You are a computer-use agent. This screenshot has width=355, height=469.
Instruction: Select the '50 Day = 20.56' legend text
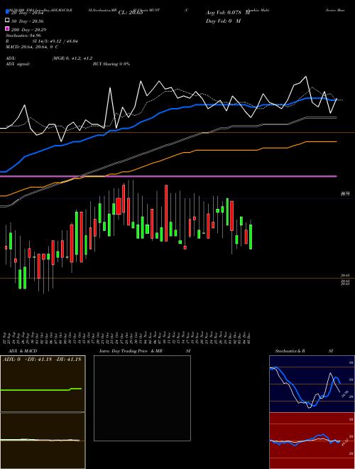27,21
